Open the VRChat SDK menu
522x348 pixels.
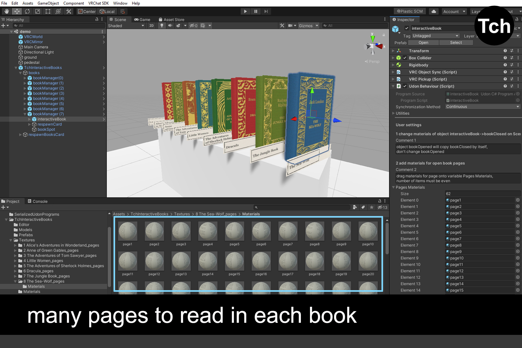click(x=98, y=3)
